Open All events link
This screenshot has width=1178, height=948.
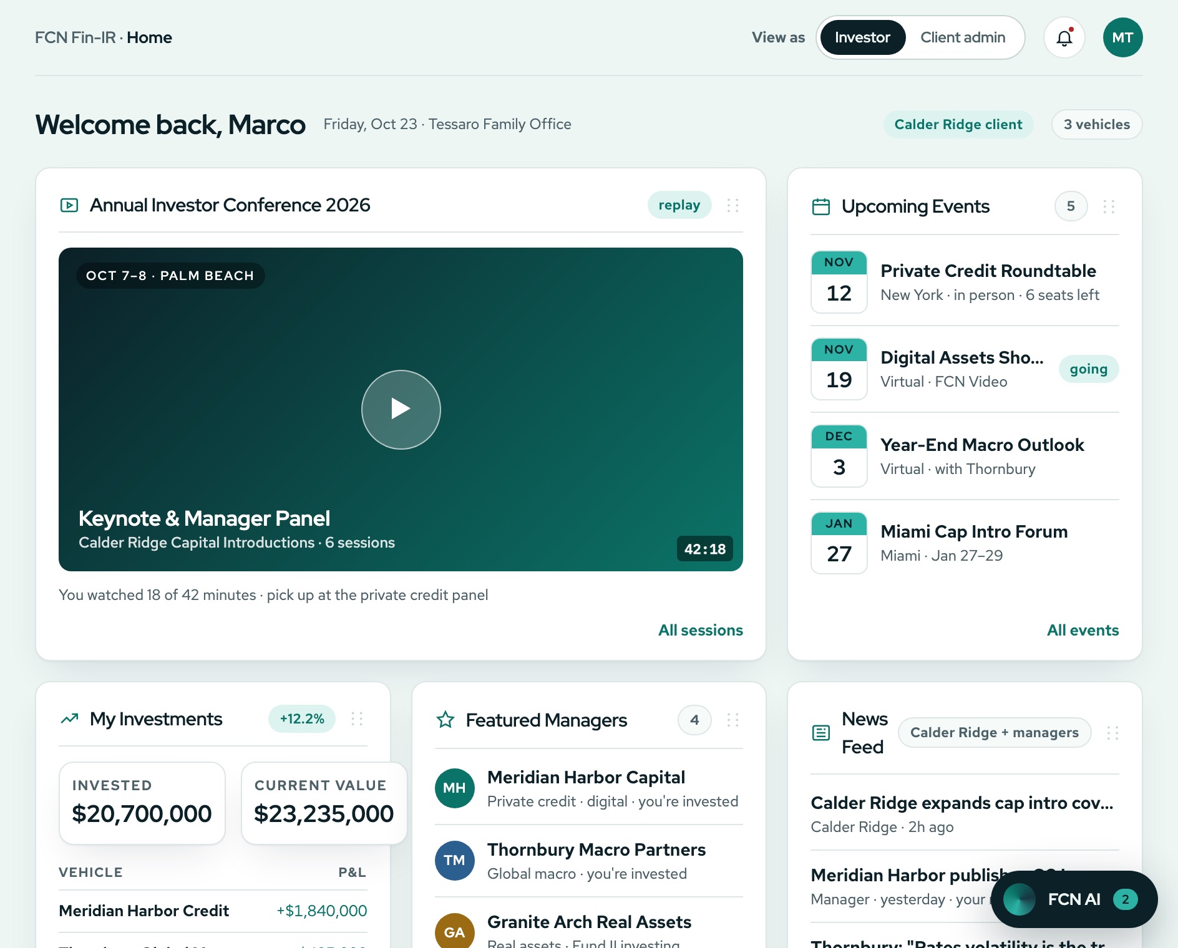click(x=1083, y=630)
